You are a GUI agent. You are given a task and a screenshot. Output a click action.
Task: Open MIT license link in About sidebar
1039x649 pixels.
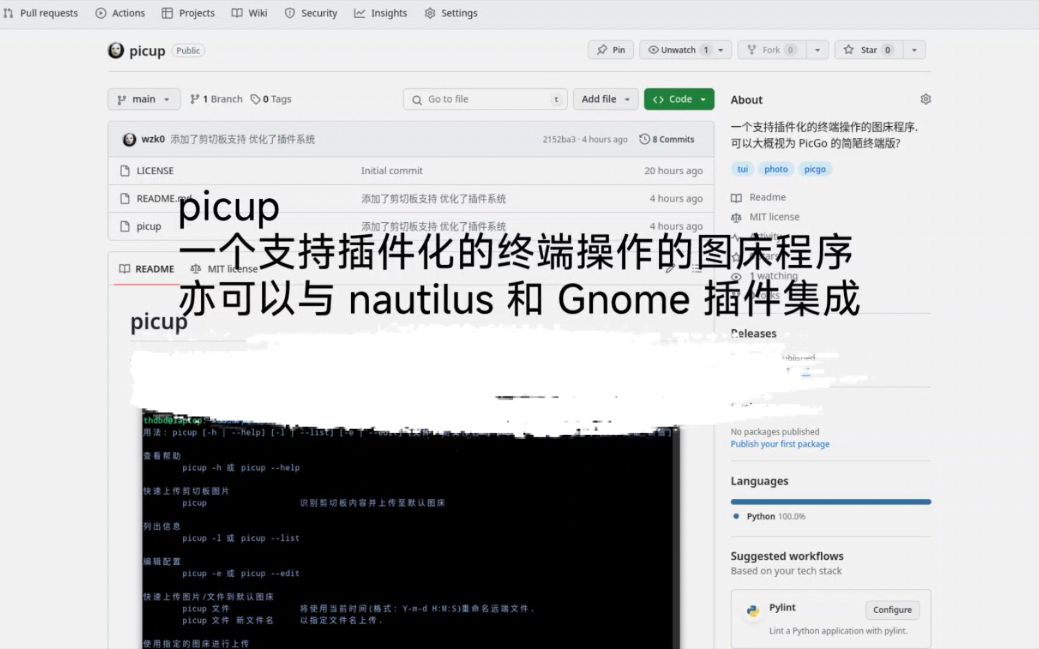coord(774,217)
